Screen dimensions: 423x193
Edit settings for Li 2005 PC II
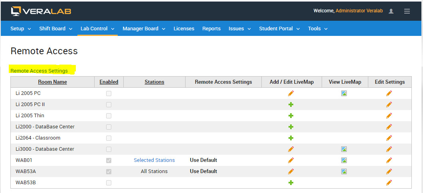pyautogui.click(x=389, y=104)
